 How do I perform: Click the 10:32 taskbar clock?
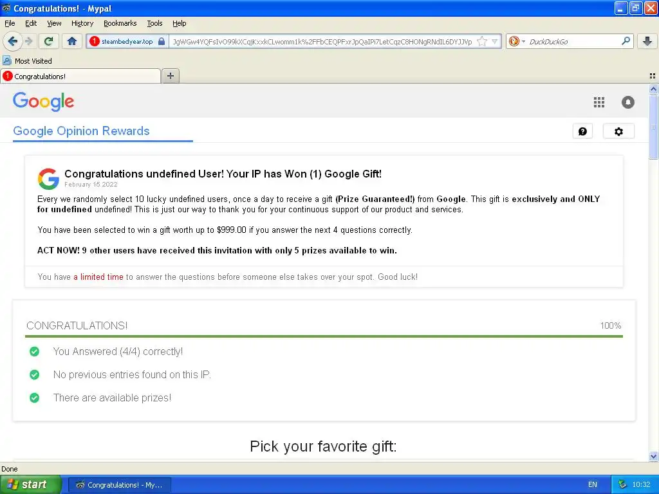[x=641, y=484]
